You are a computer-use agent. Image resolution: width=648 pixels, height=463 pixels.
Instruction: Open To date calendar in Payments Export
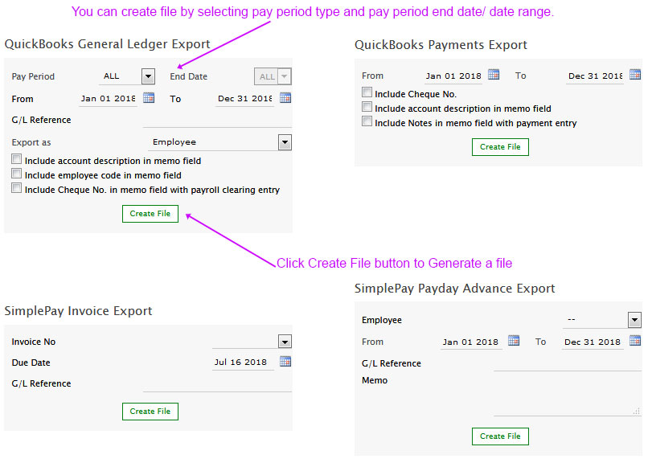pos(635,75)
